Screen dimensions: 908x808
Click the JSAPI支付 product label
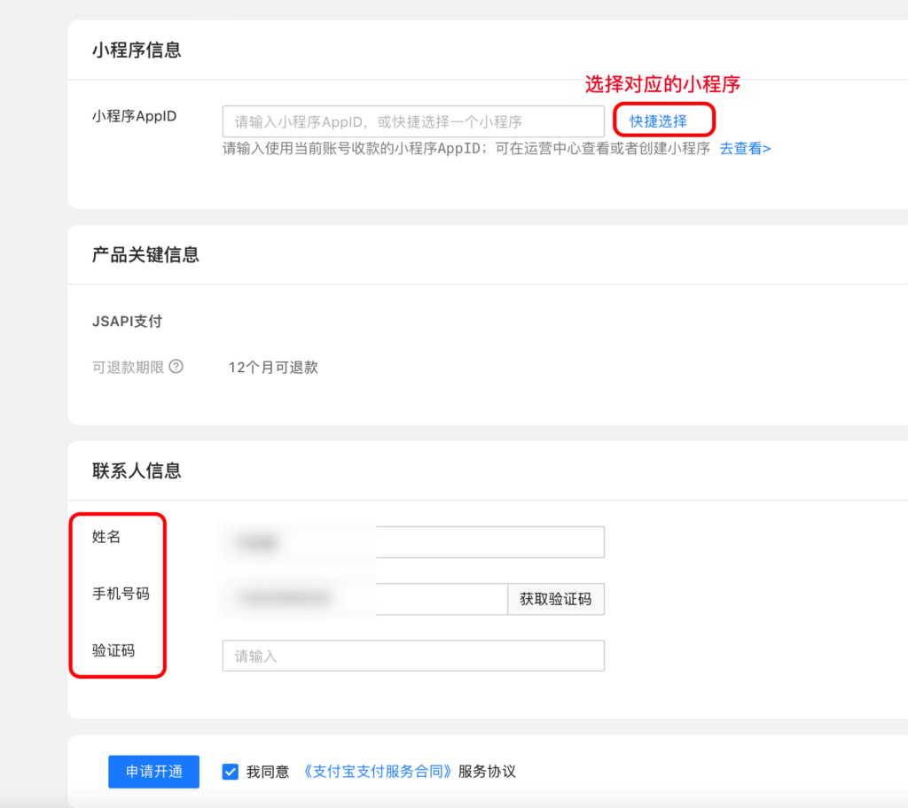click(126, 321)
